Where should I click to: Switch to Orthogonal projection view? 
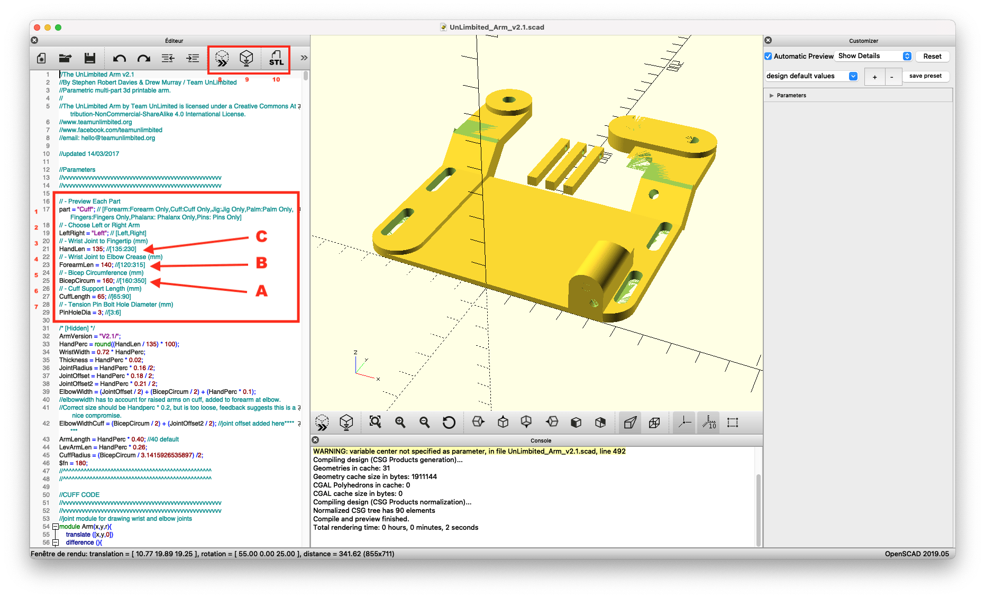coord(654,422)
